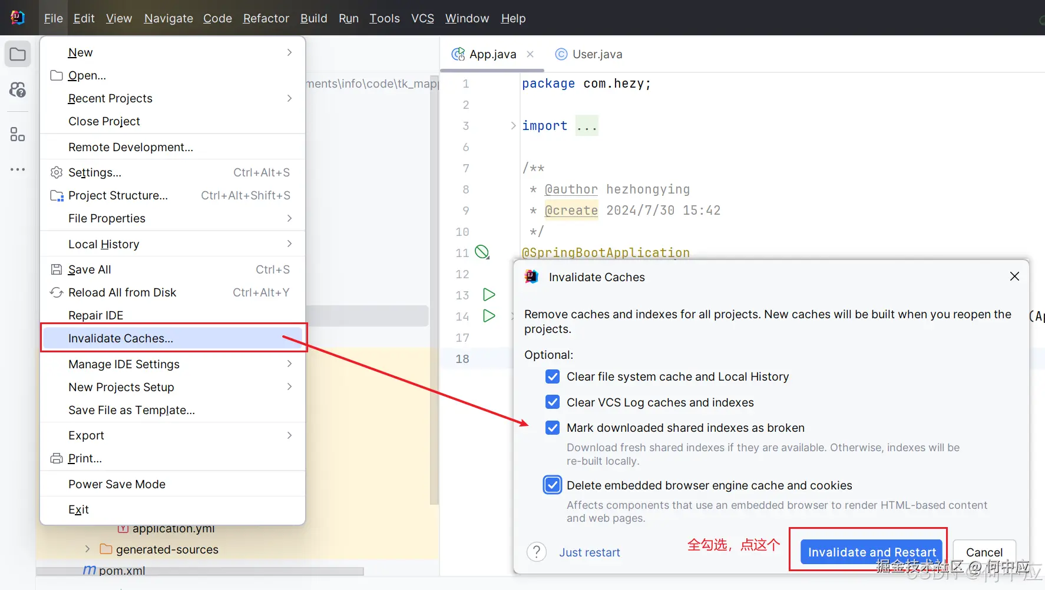The width and height of the screenshot is (1045, 590).
Task: Click the Just restart link
Action: (589, 552)
